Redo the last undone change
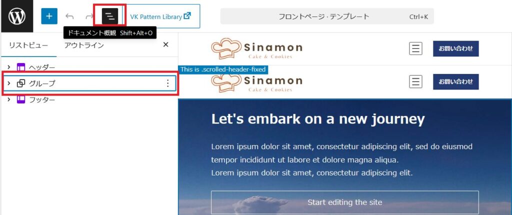 tap(89, 16)
